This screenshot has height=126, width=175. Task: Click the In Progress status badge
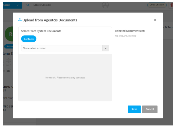(x=8, y=46)
